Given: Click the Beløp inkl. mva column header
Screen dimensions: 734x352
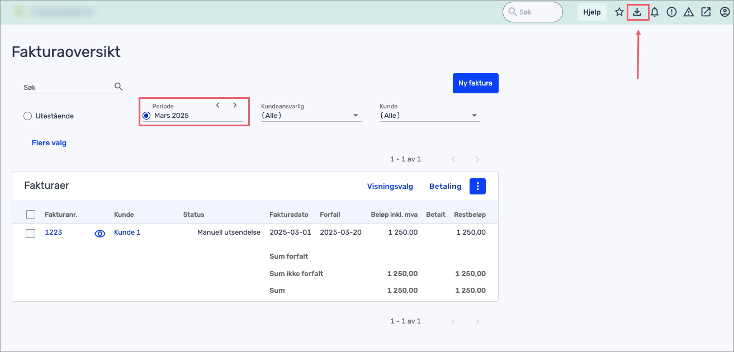Looking at the screenshot, I should click(394, 215).
